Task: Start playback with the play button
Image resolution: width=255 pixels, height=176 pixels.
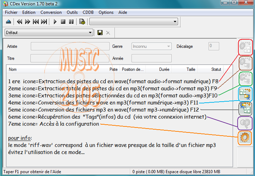Action: [55, 22]
